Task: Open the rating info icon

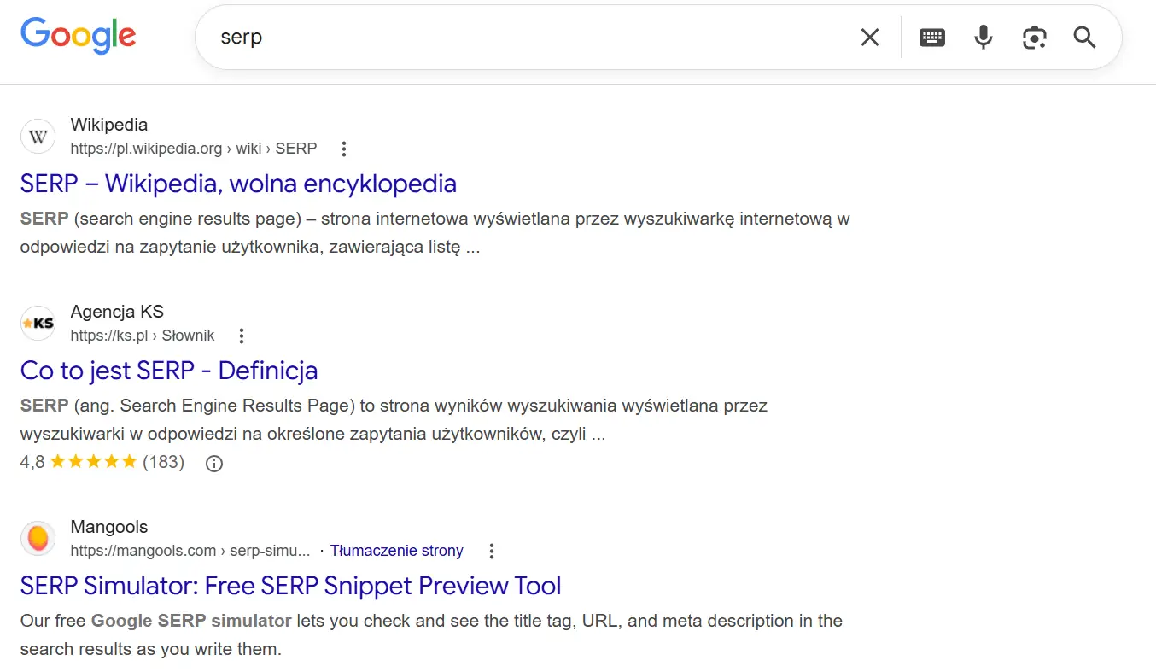Action: tap(213, 463)
